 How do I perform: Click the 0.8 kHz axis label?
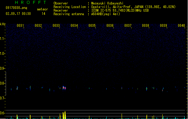(2, 83)
